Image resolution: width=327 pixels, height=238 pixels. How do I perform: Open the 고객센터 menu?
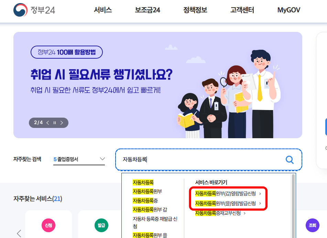(242, 10)
